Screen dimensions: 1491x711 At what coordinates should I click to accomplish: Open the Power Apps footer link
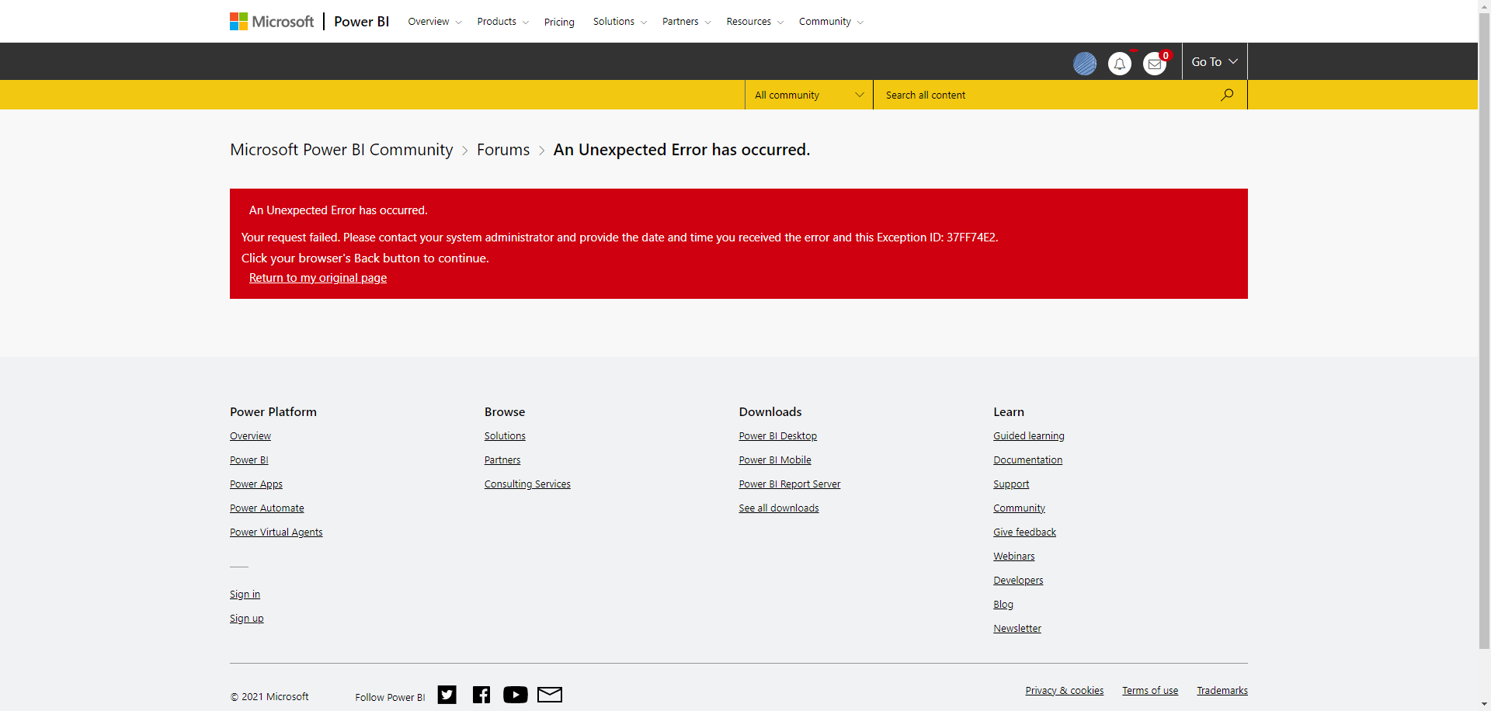pyautogui.click(x=256, y=484)
